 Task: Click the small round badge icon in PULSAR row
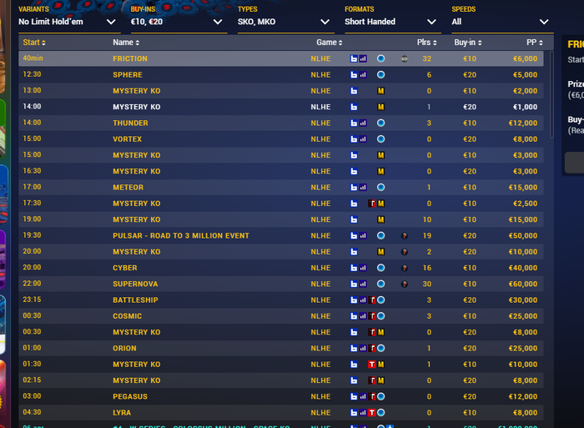tap(404, 236)
